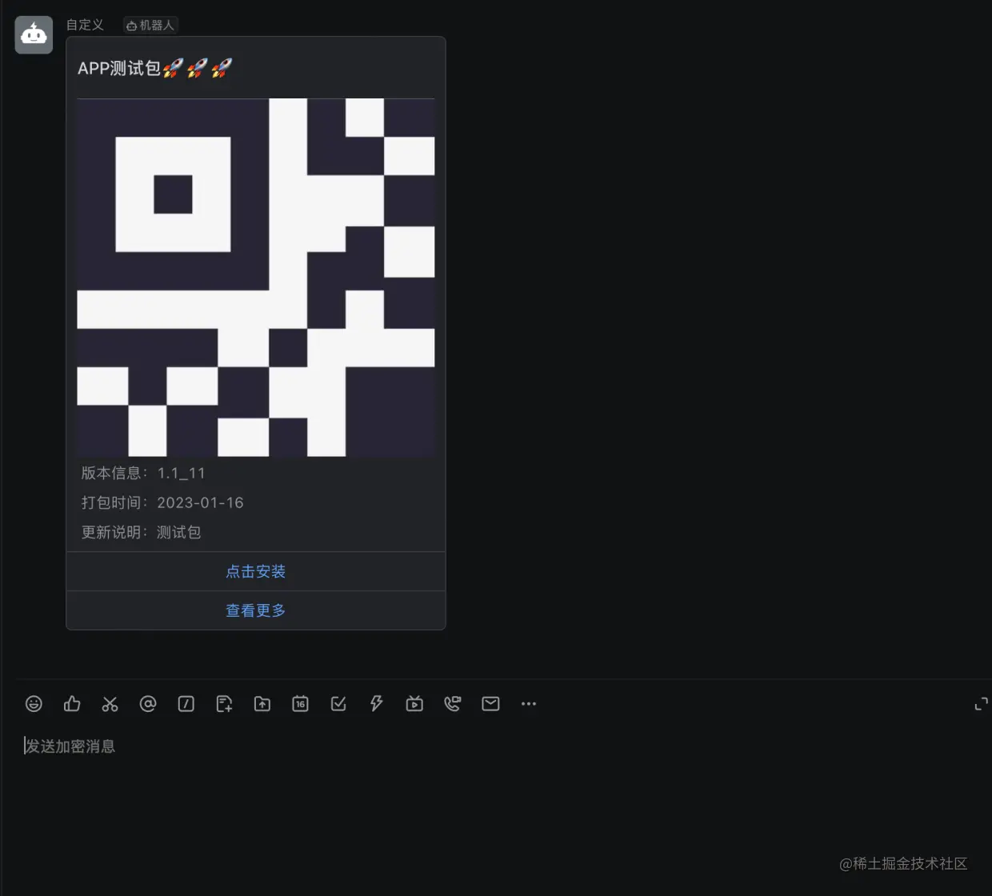The height and width of the screenshot is (896, 992).
Task: Expand the message input box
Action: click(x=981, y=704)
